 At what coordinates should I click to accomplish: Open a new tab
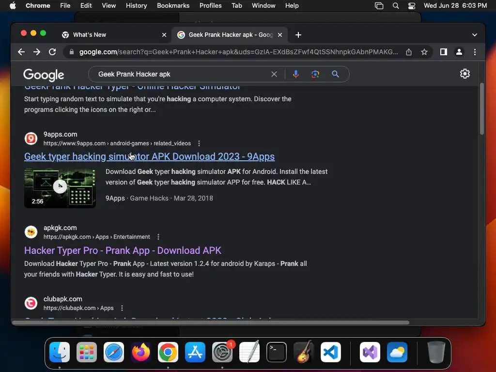pos(298,35)
